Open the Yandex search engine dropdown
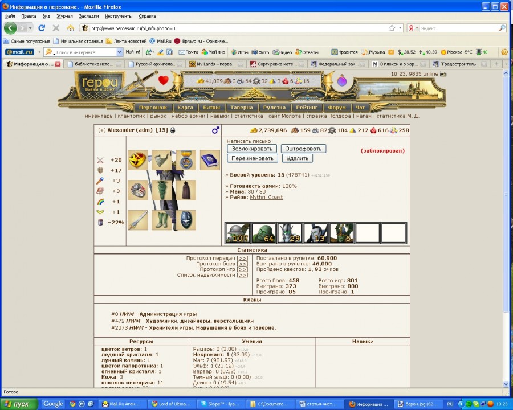Screen dimensions: 513x410 pyautogui.click(x=417, y=28)
